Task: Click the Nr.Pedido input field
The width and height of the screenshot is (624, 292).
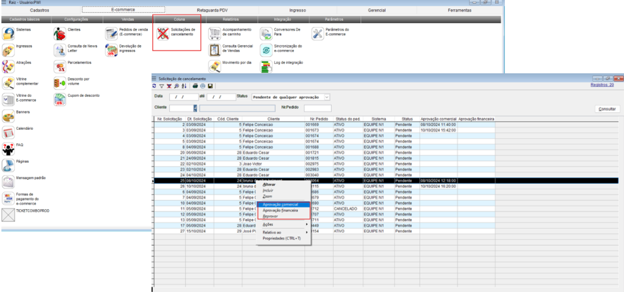Action: [317, 108]
